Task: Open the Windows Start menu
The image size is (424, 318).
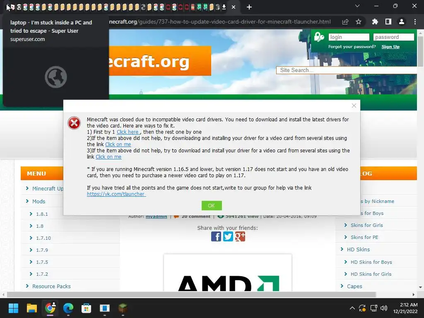Action: 13,308
